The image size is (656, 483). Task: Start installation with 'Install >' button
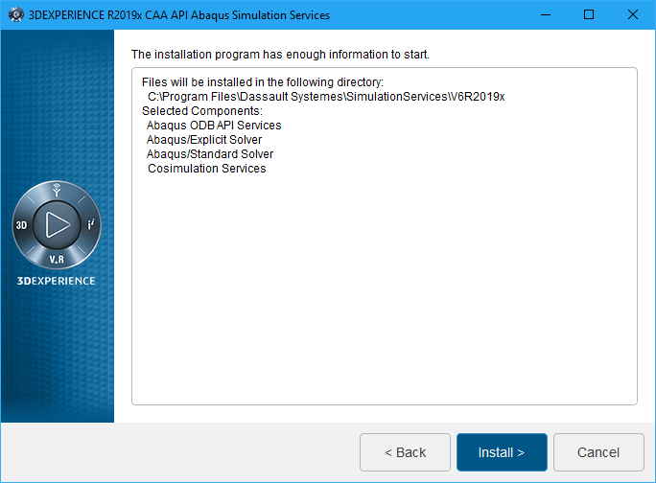502,452
